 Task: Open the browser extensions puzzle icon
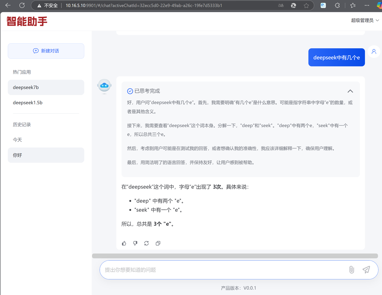point(337,5)
